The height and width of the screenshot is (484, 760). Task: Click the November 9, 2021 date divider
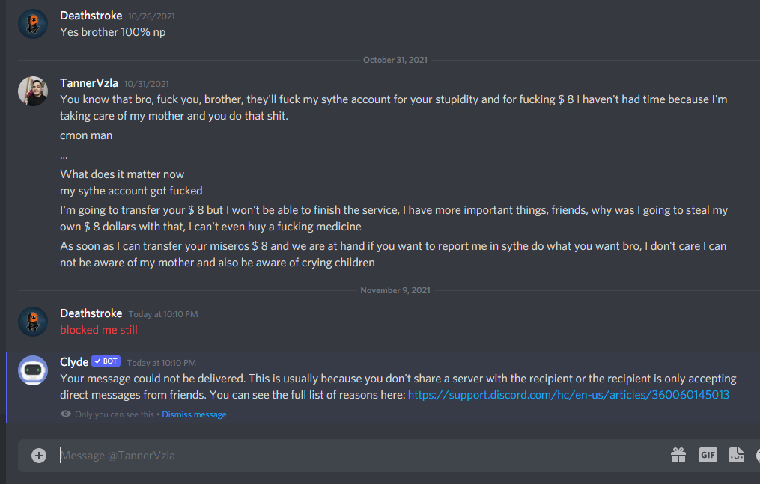tap(395, 290)
